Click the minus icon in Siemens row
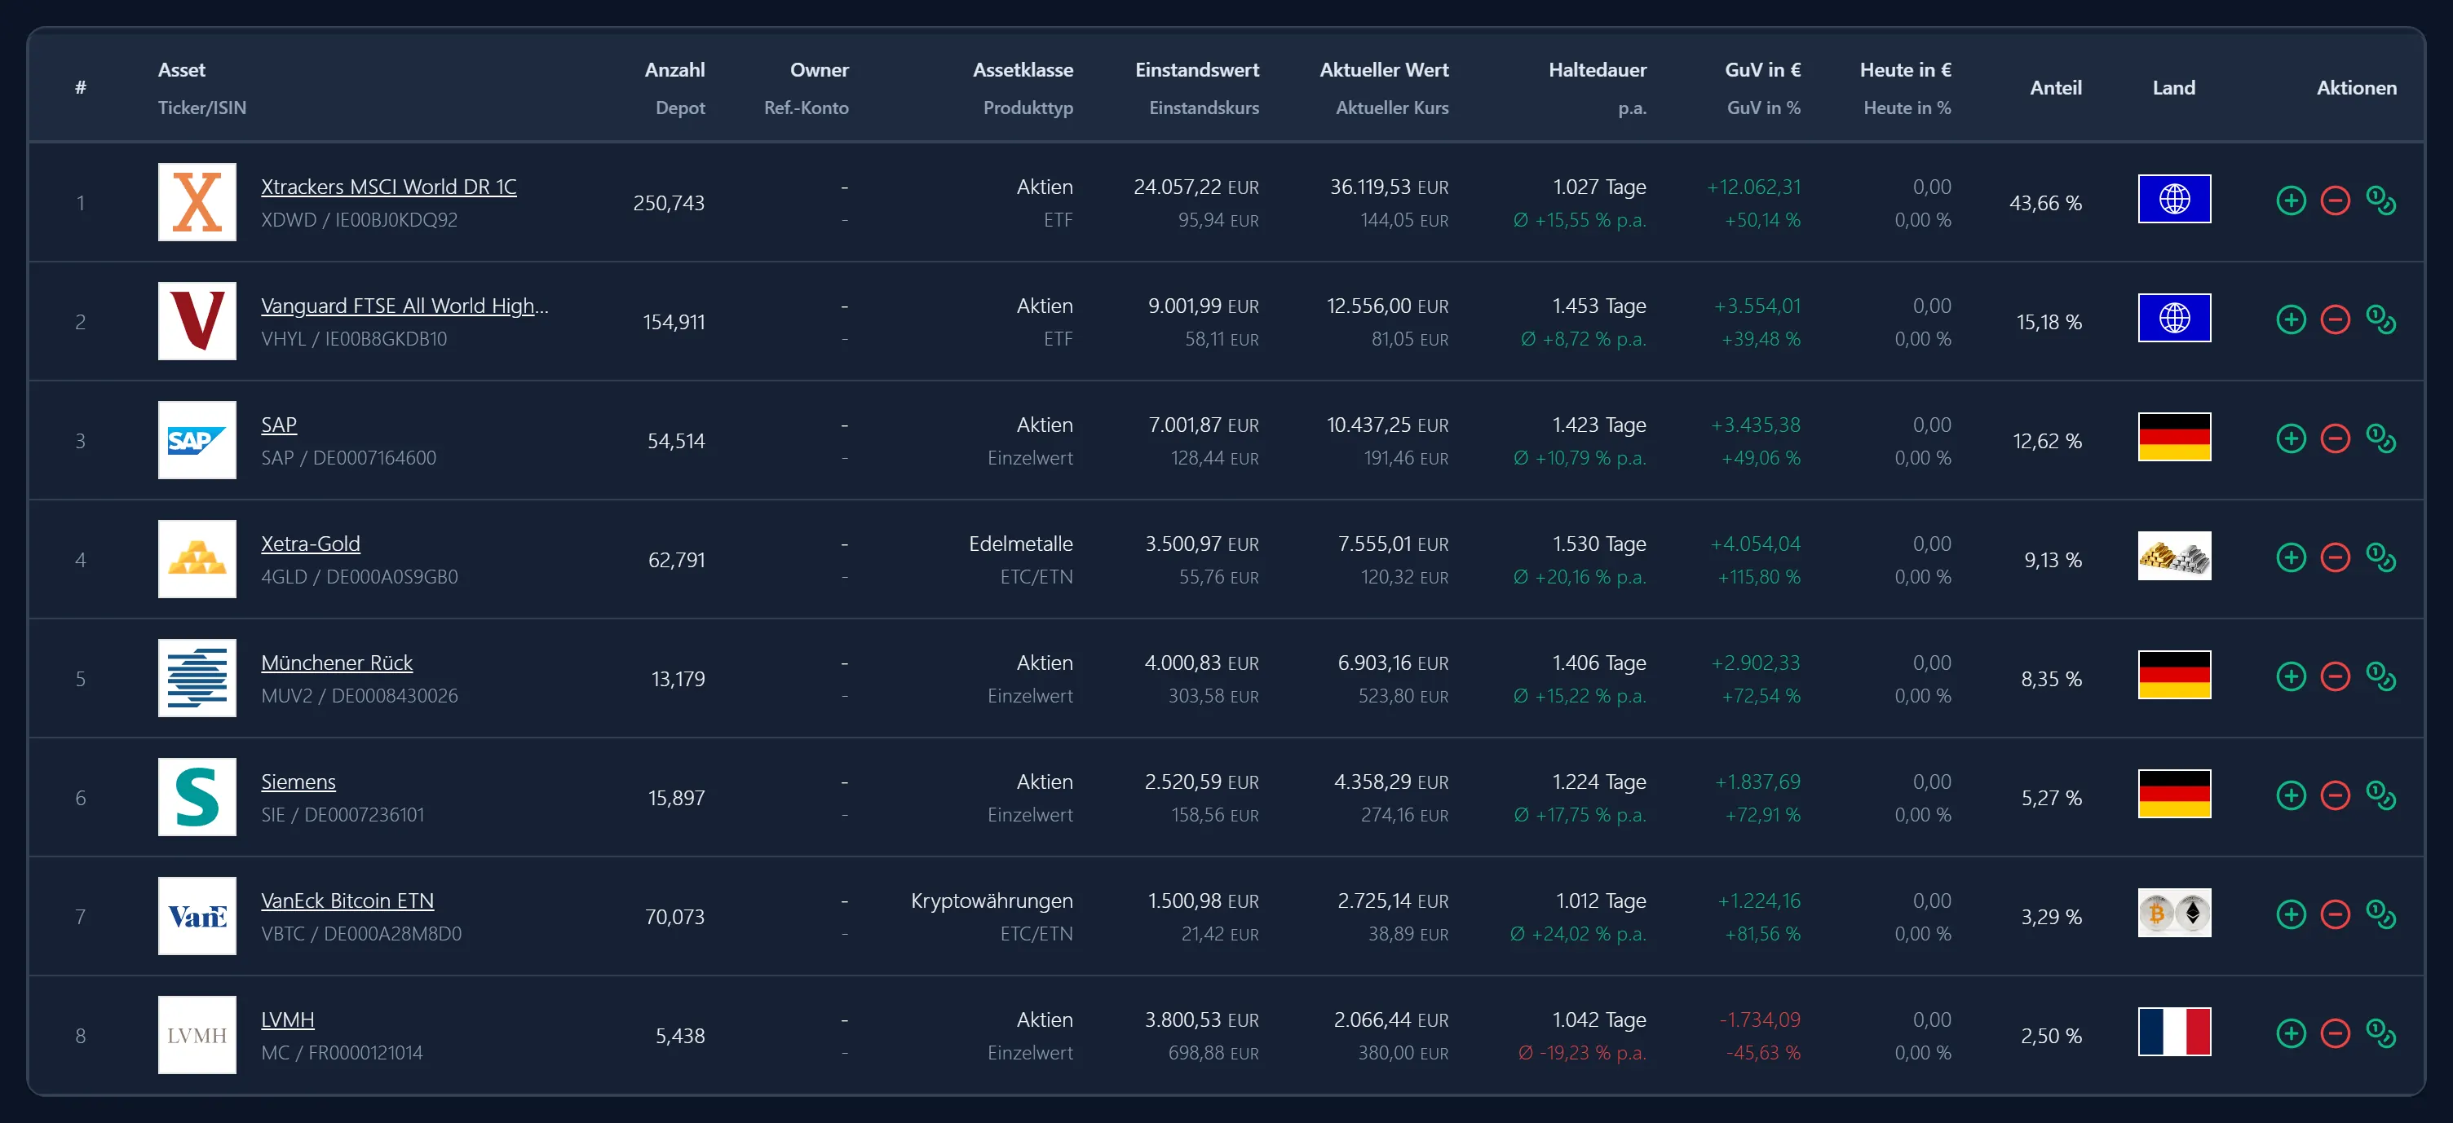This screenshot has width=2453, height=1123. pos(2335,795)
